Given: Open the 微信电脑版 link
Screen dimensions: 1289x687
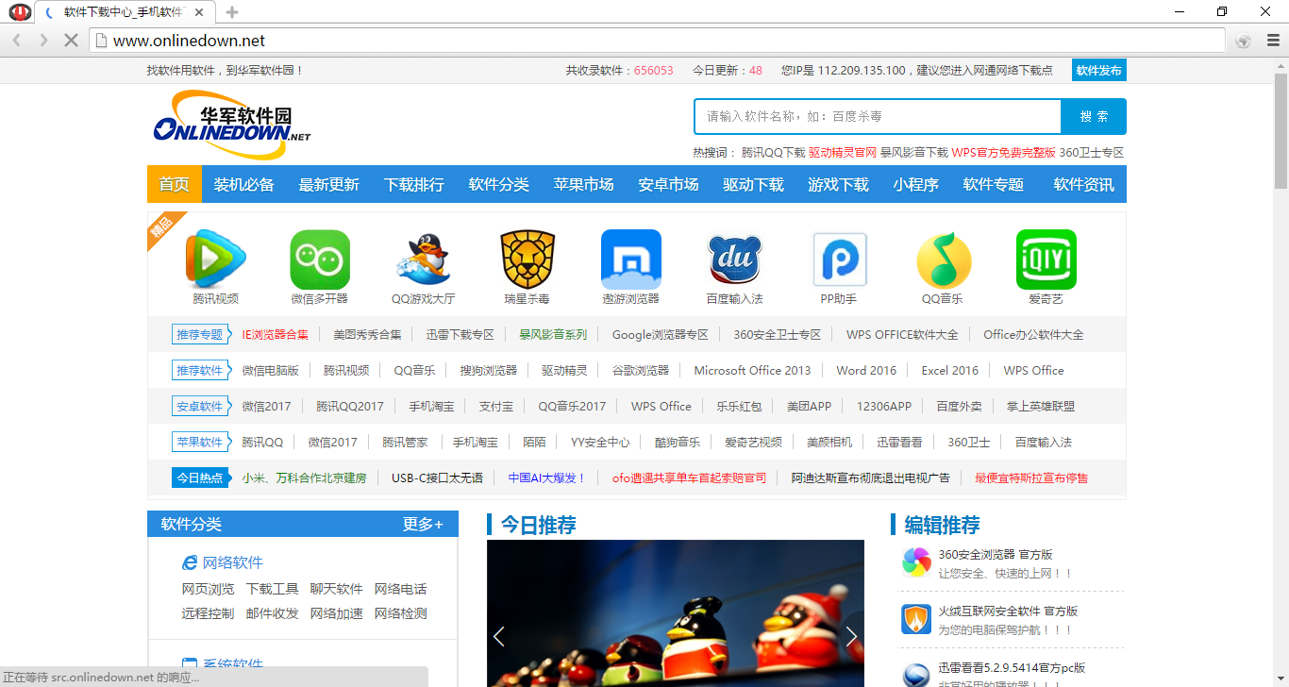Looking at the screenshot, I should click(x=271, y=370).
